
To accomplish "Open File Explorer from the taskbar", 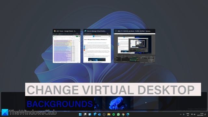I will pyautogui.click(x=109, y=114).
